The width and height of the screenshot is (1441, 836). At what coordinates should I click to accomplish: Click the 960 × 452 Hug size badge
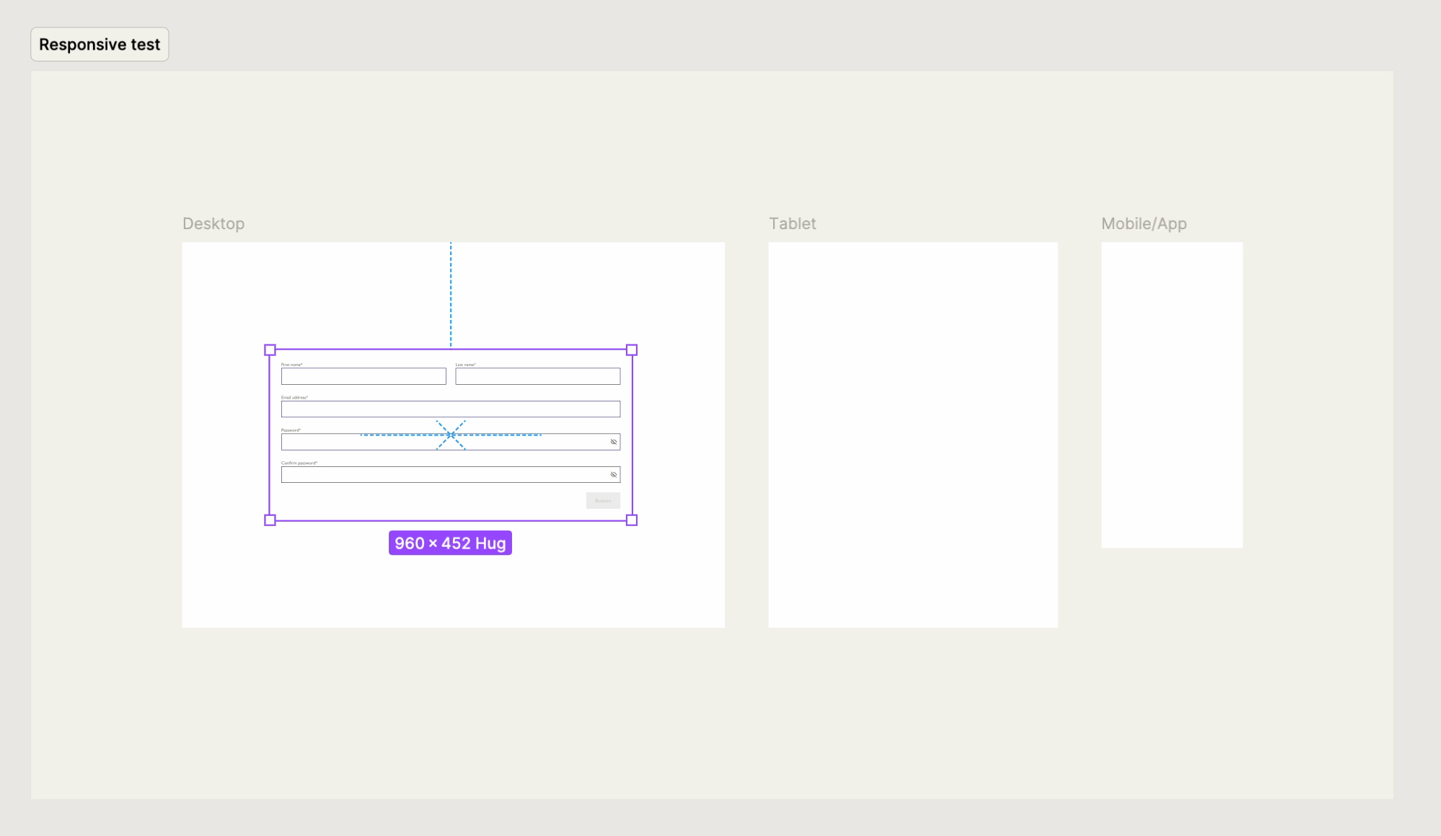pyautogui.click(x=450, y=543)
